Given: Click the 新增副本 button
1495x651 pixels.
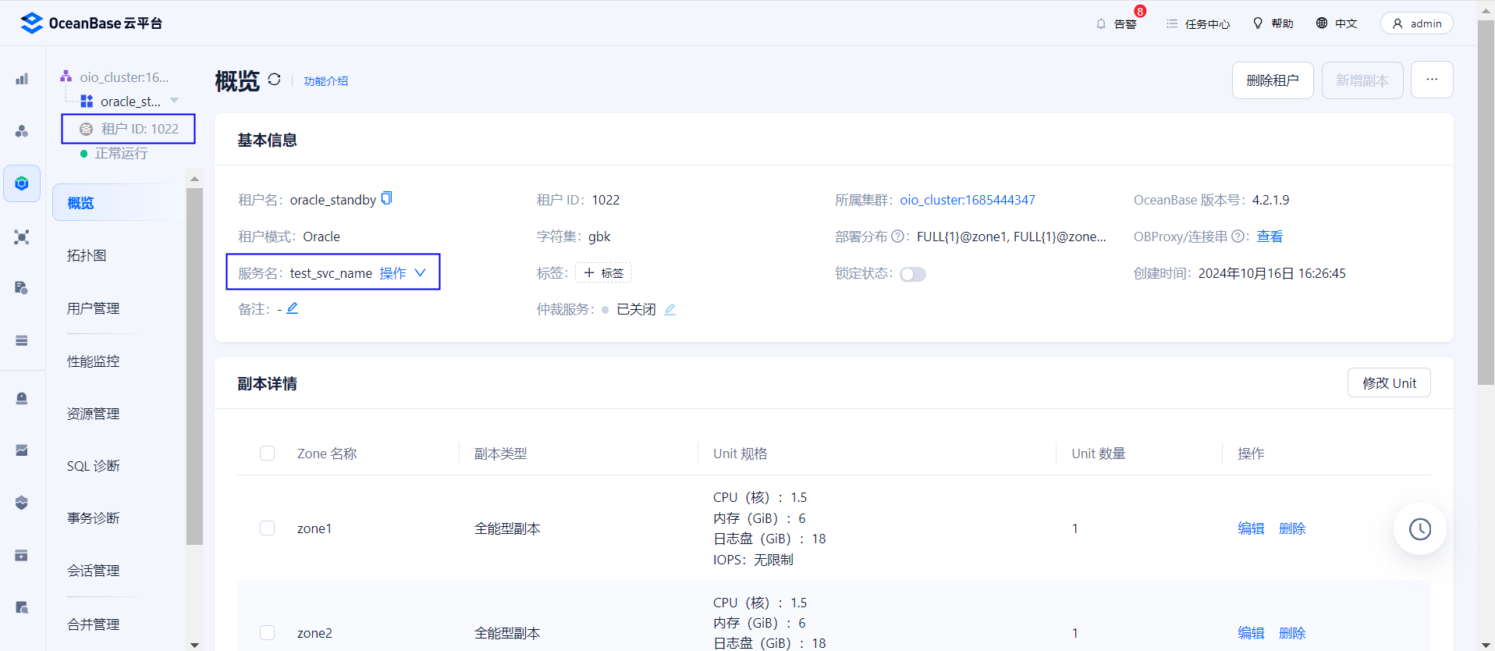Looking at the screenshot, I should (x=1362, y=80).
